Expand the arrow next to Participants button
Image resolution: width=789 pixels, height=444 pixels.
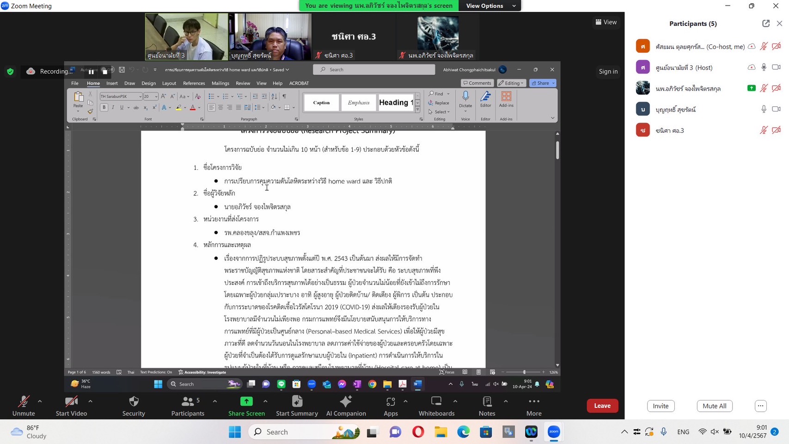tap(215, 401)
